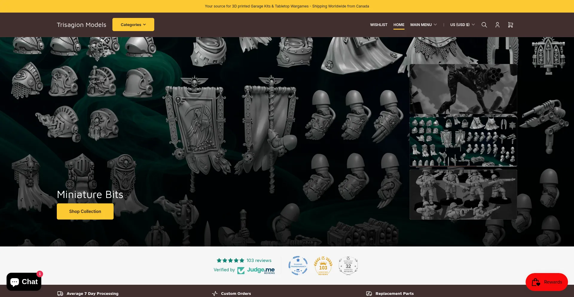Click the Trisagion Models store name
This screenshot has width=574, height=297.
tap(82, 25)
